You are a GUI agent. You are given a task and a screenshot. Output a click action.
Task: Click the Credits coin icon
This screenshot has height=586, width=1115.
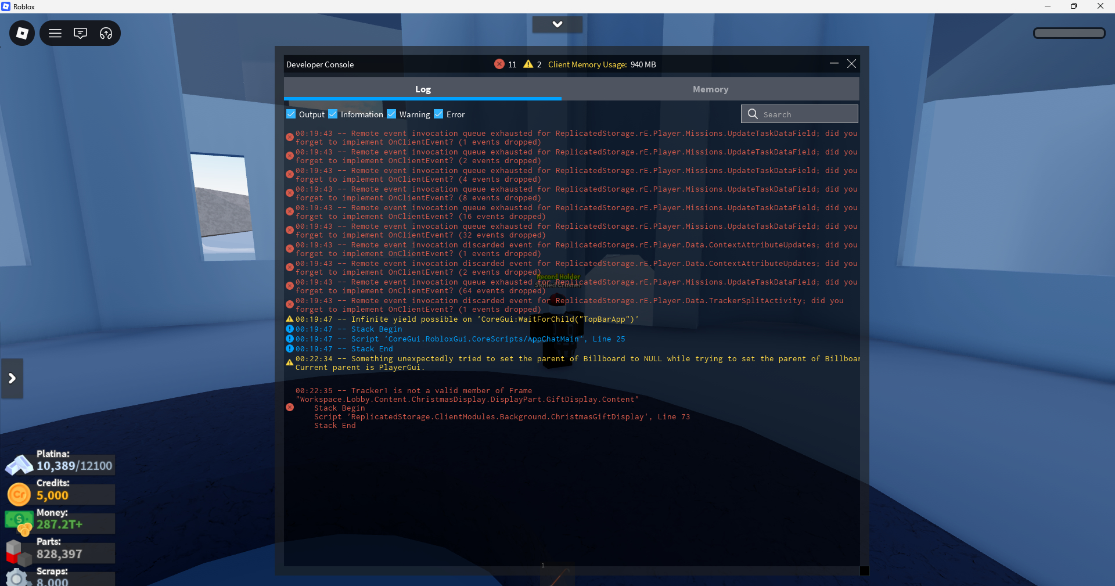(19, 494)
